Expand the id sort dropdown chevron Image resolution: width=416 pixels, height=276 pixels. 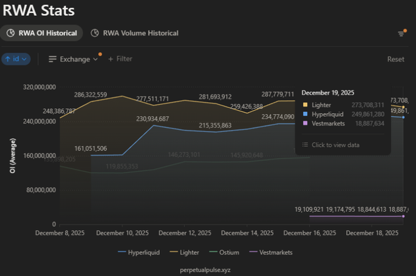(25, 59)
